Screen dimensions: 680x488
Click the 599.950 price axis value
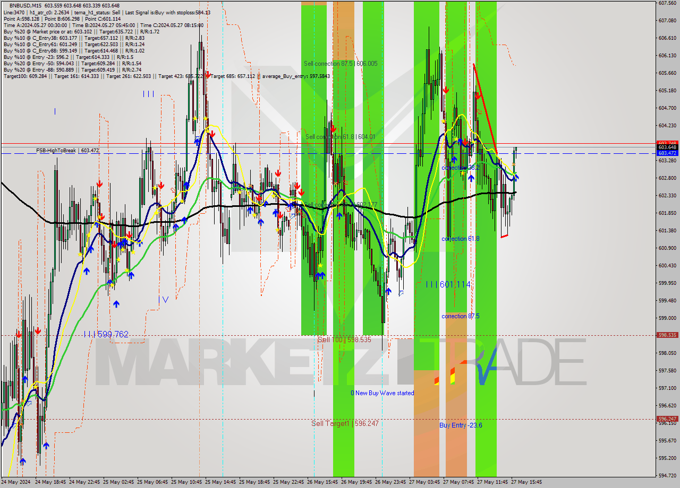pos(667,283)
